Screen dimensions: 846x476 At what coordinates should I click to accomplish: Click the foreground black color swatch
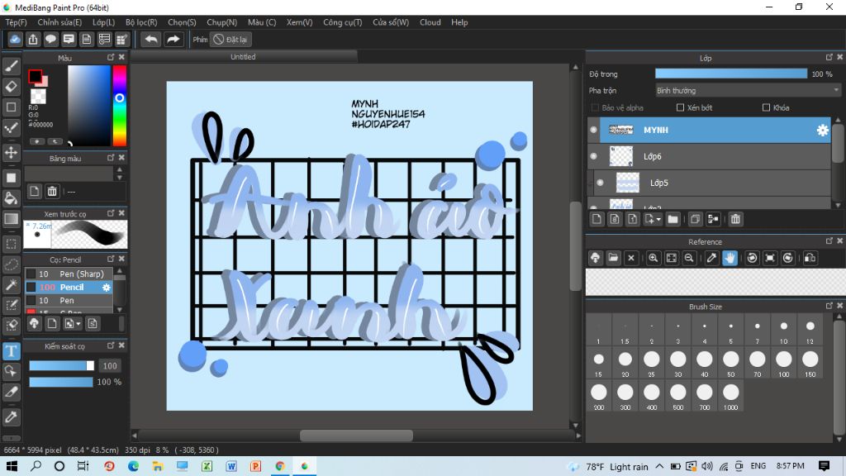(x=35, y=77)
